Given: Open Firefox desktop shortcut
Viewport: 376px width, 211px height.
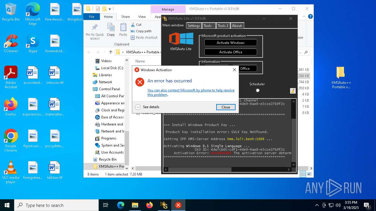Looking at the screenshot, I should click(x=11, y=107).
